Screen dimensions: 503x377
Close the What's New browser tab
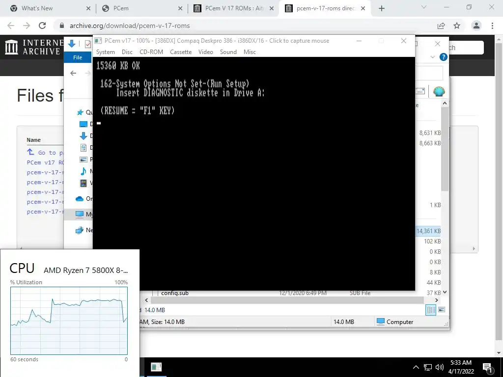point(88,9)
